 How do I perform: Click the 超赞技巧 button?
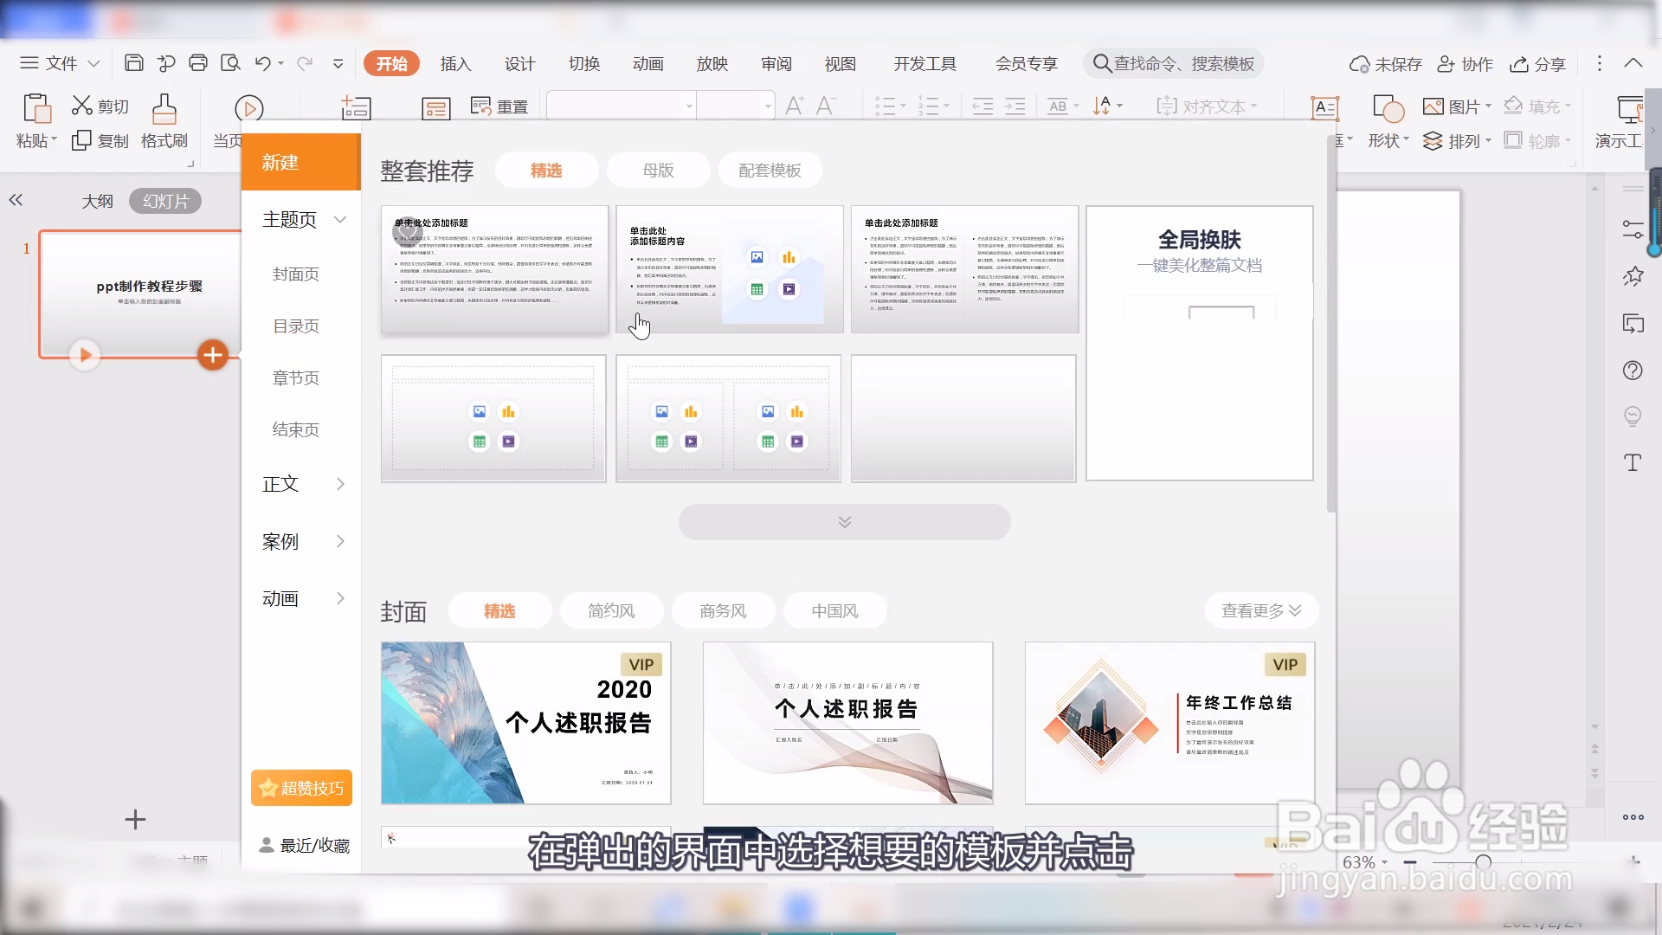tap(301, 788)
